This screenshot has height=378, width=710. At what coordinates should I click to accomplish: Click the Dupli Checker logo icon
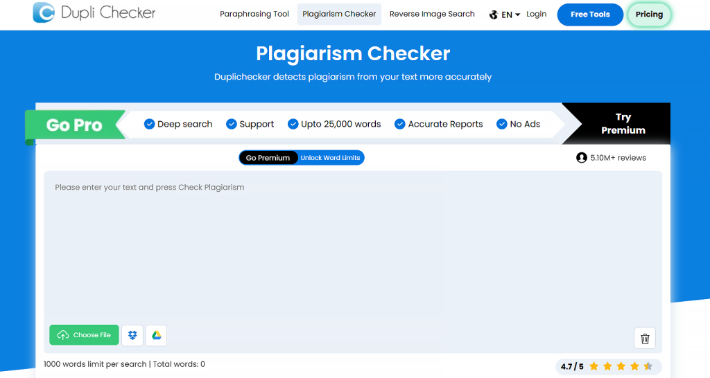pyautogui.click(x=44, y=12)
